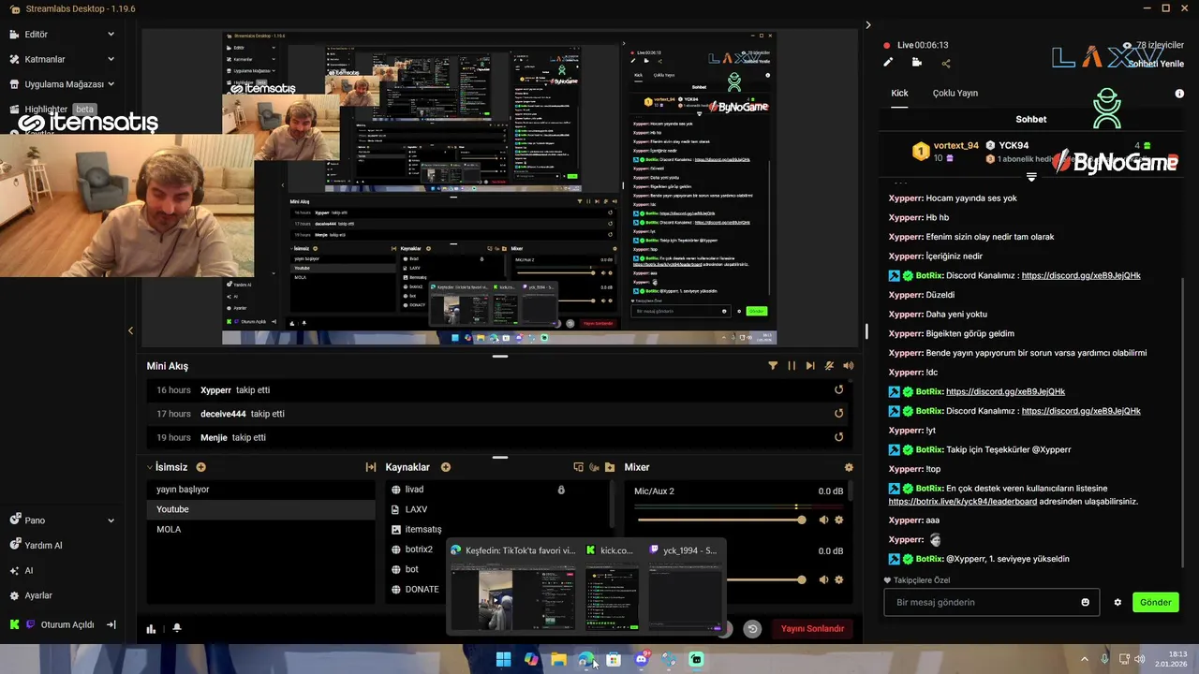Share the stream with the share icon
This screenshot has width=1199, height=674.
[x=946, y=63]
